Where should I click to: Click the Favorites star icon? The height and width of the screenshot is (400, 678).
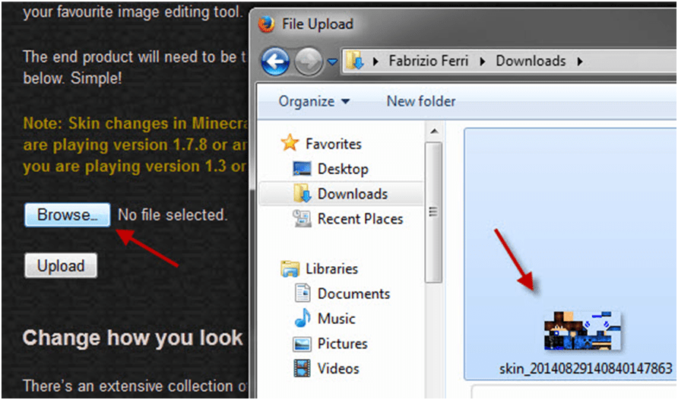(x=290, y=143)
